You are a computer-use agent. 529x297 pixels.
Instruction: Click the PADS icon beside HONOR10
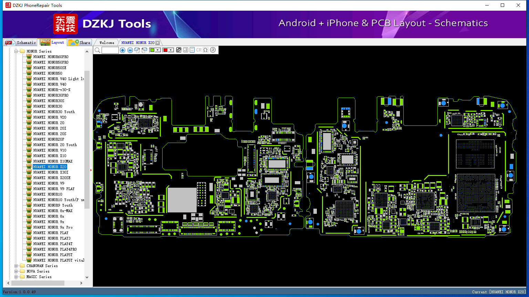click(29, 194)
